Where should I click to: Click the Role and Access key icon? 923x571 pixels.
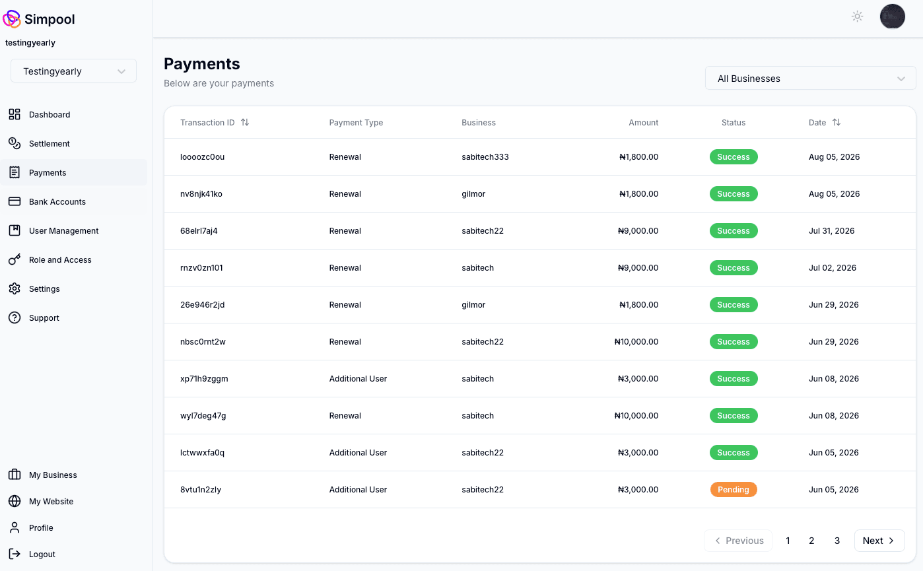coord(15,259)
